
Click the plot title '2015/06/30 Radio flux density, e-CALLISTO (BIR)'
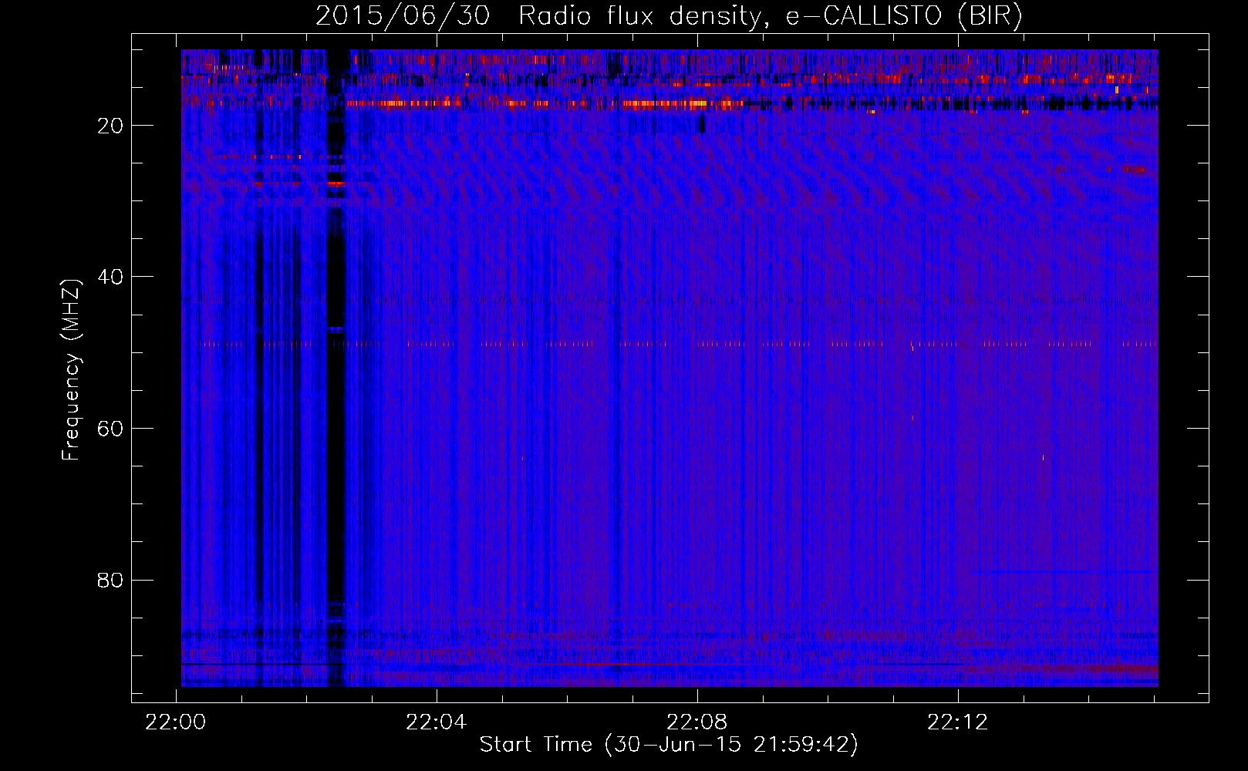point(669,16)
